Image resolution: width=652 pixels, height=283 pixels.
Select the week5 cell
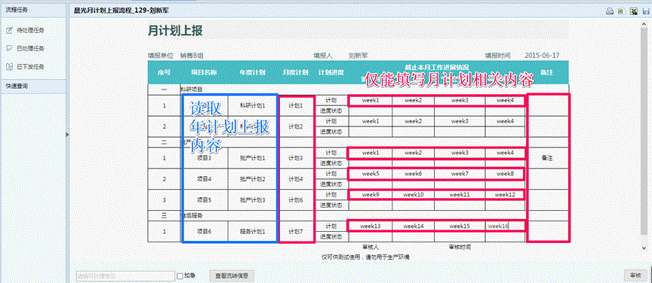coord(370,173)
